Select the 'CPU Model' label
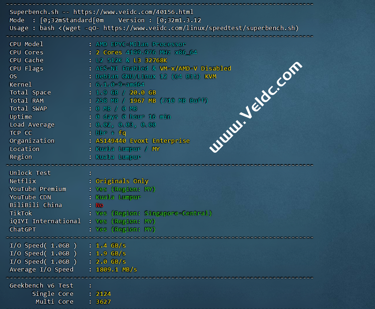 26,44
